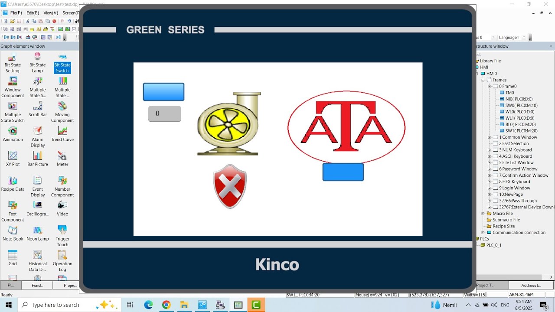Select the Trend Curve component
This screenshot has height=312, width=555.
[x=62, y=134]
